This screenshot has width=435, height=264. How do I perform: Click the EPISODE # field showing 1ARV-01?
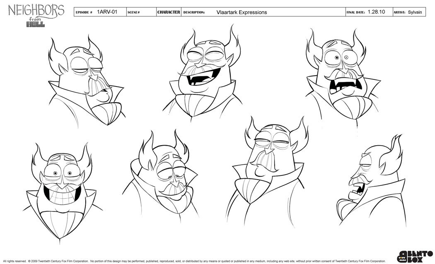(x=107, y=12)
